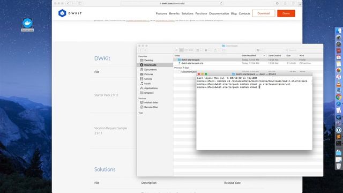Image resolution: width=343 pixels, height=193 pixels.
Task: Select the dwkit-starterpack.zip file row
Action: point(248,63)
